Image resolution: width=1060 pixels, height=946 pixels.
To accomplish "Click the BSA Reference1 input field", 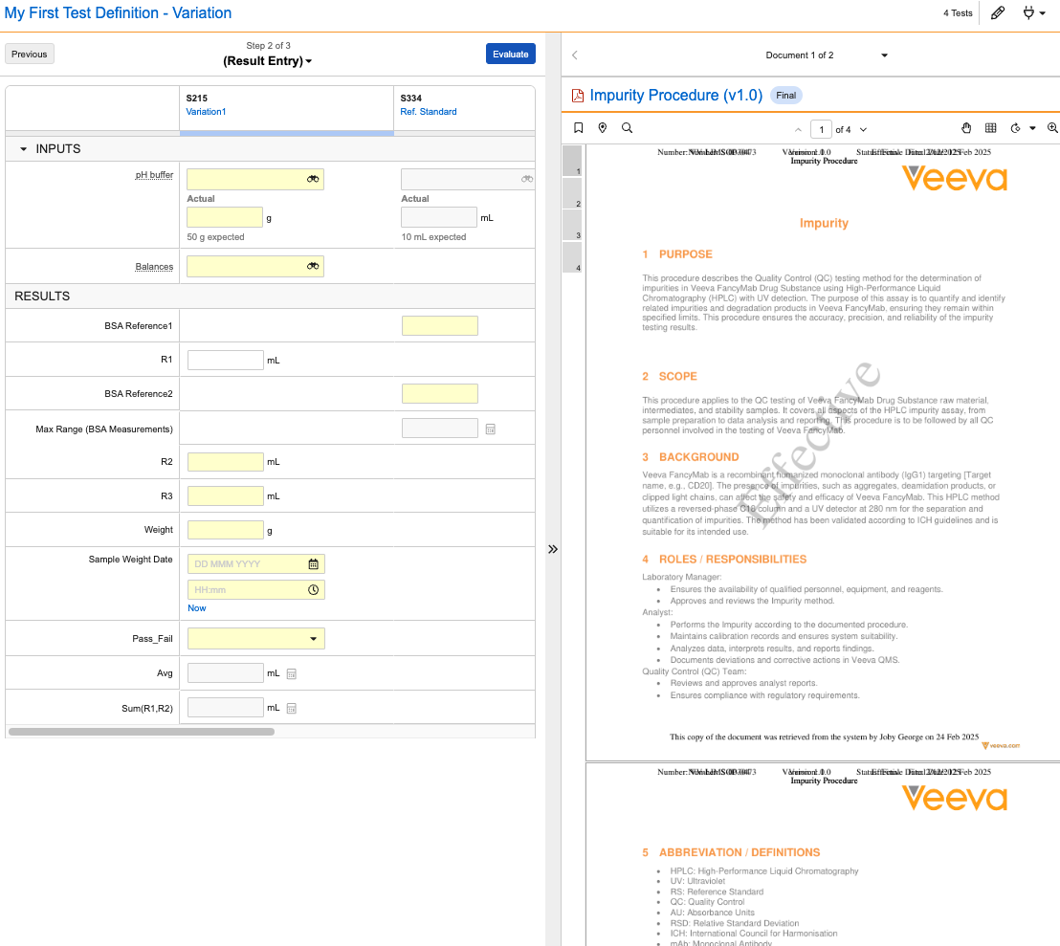I will pos(440,325).
